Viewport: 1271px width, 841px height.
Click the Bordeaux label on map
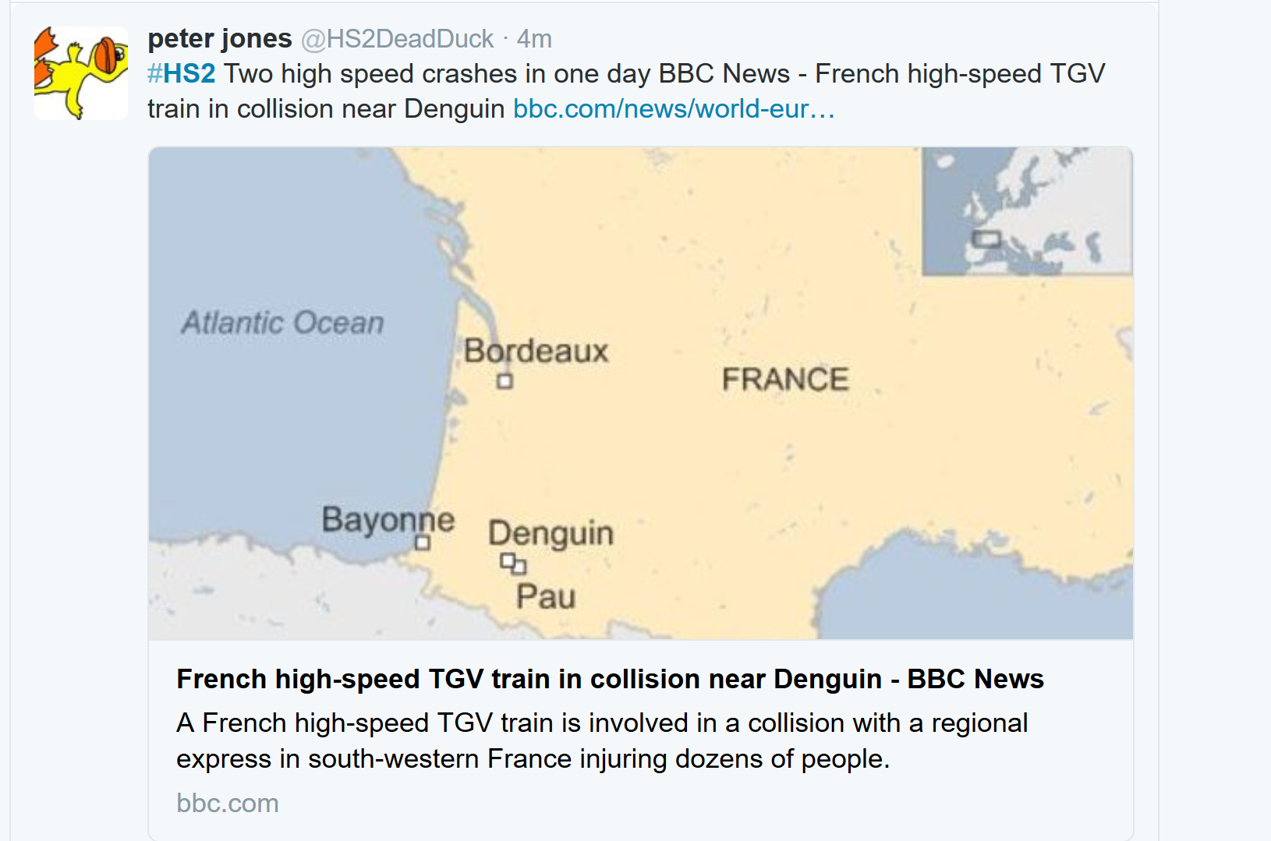(536, 351)
